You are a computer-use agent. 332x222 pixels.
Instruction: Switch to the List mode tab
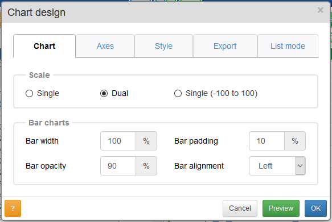pos(288,46)
